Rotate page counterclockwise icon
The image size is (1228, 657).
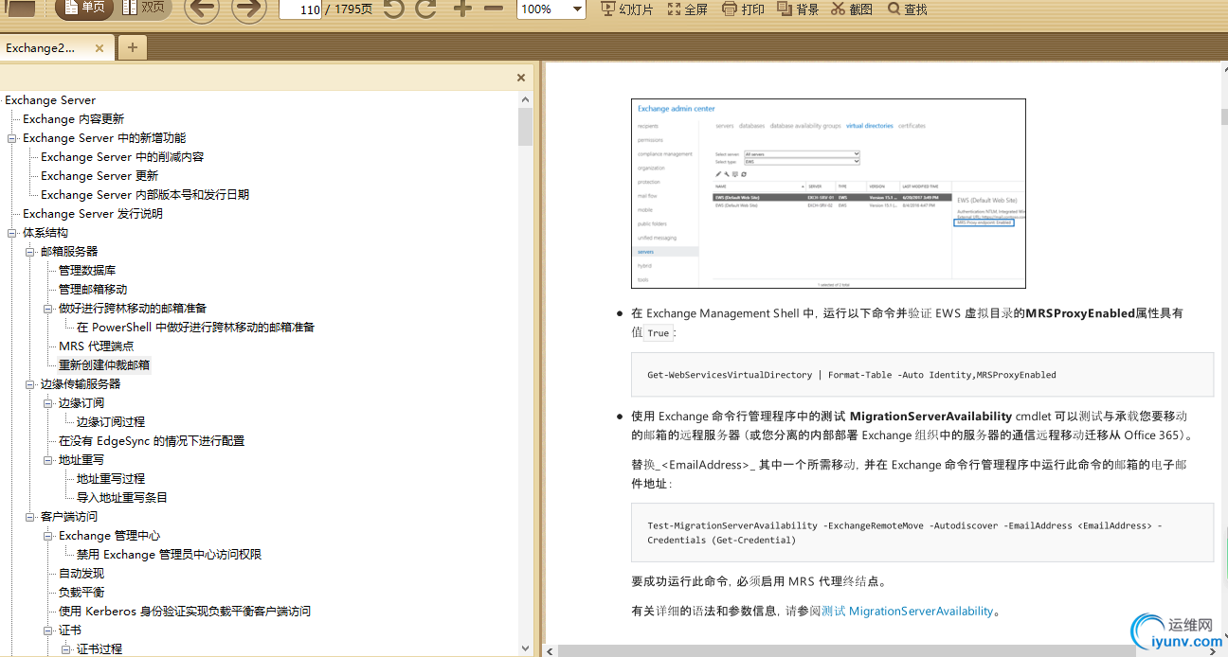pos(393,9)
